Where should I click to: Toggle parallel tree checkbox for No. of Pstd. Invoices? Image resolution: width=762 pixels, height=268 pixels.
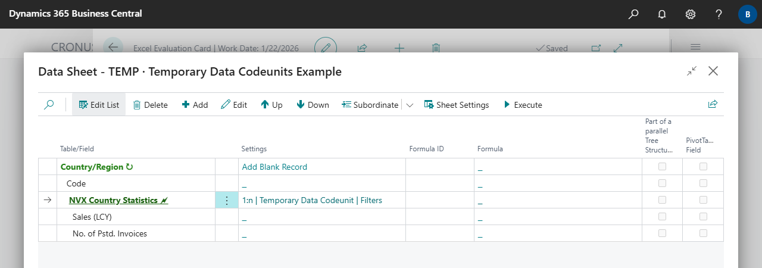tap(662, 233)
